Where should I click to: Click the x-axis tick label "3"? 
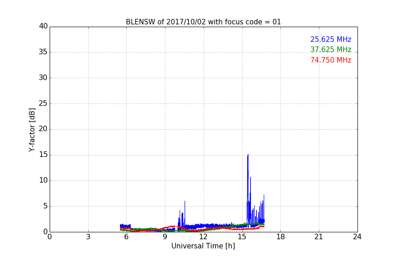pos(88,237)
